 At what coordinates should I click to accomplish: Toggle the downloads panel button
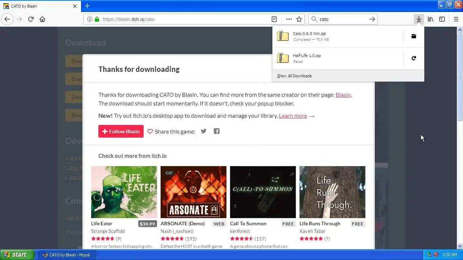click(x=419, y=19)
